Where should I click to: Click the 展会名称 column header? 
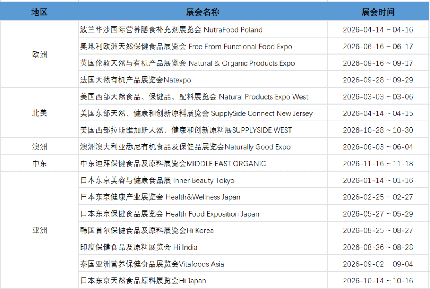[203, 12]
